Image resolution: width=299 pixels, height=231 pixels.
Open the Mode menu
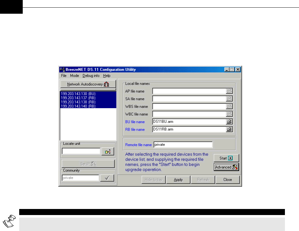pos(74,76)
